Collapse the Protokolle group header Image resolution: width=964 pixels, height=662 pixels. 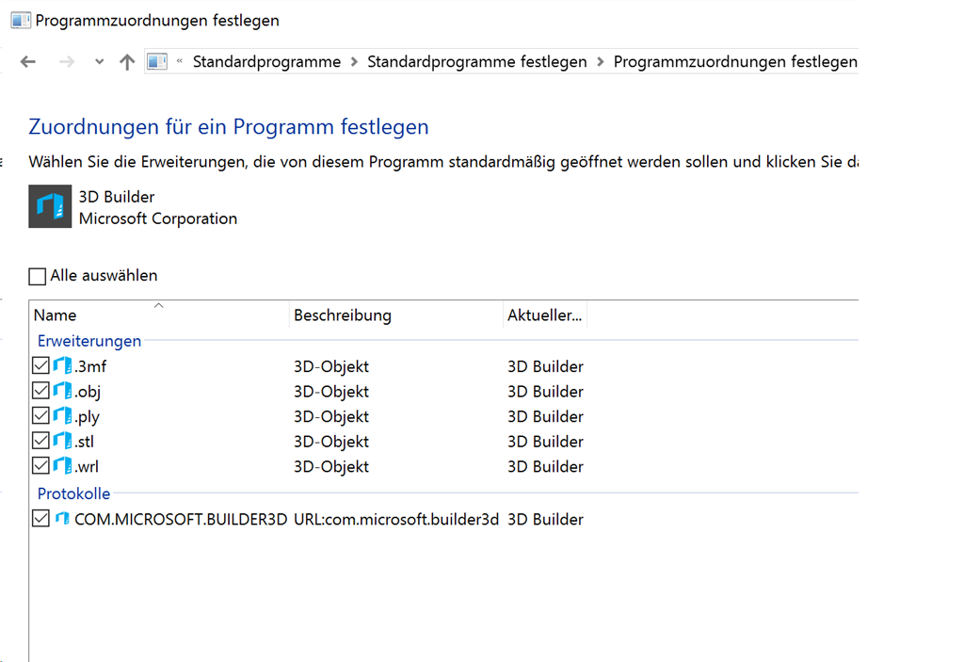pos(73,493)
